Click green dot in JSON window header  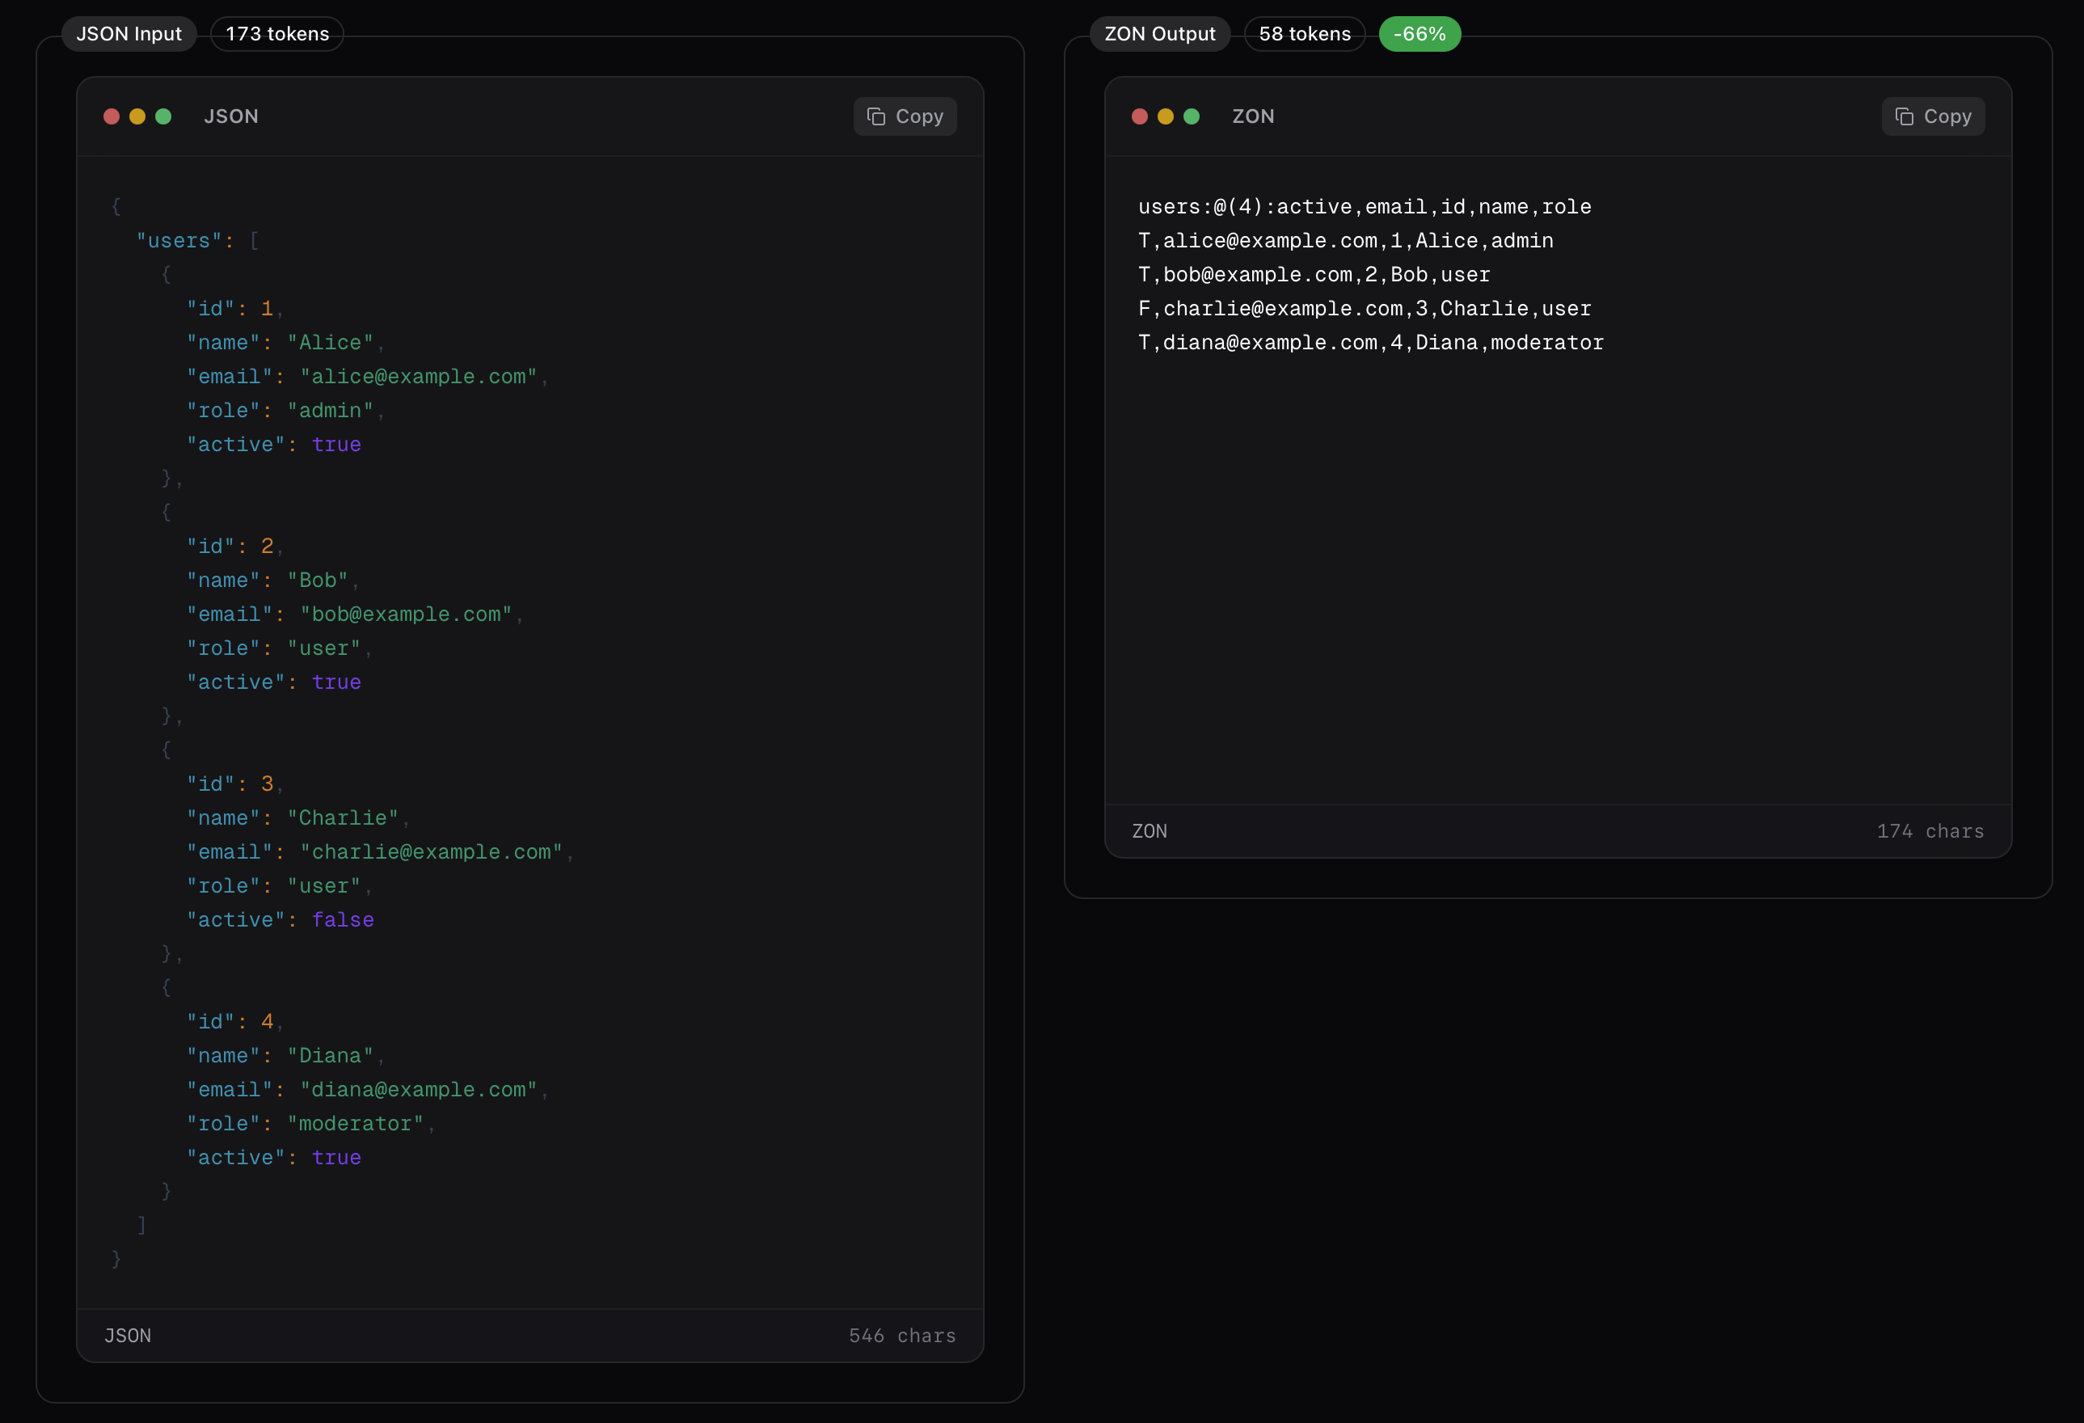(163, 116)
